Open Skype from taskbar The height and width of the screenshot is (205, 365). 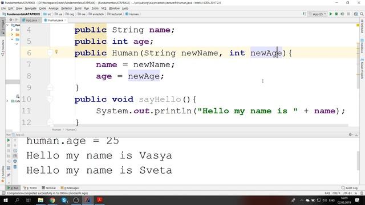tap(64, 200)
